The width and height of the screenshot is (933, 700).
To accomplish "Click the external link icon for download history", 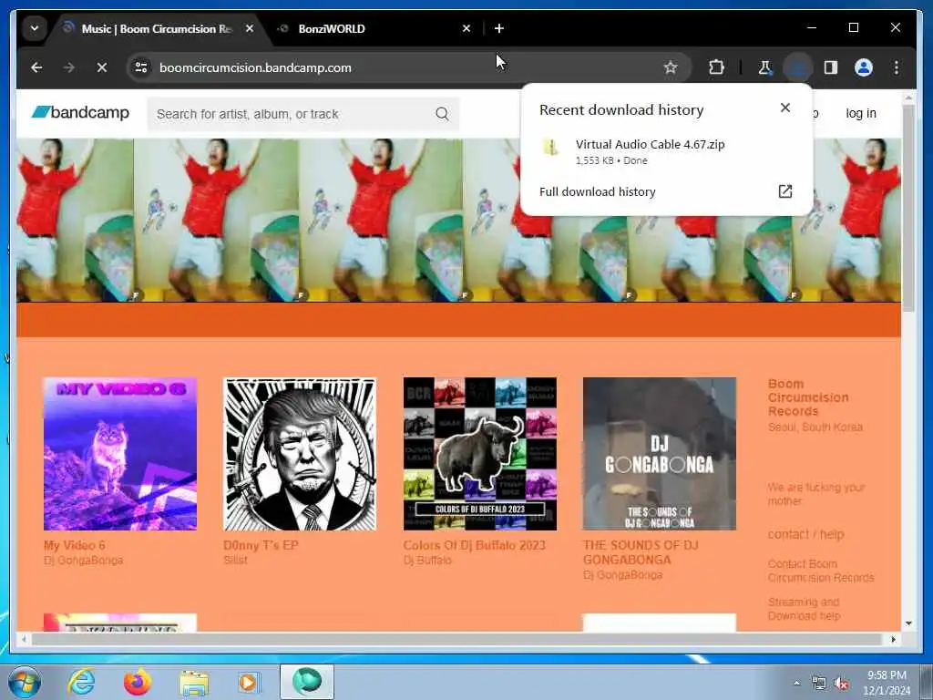I will coord(785,191).
